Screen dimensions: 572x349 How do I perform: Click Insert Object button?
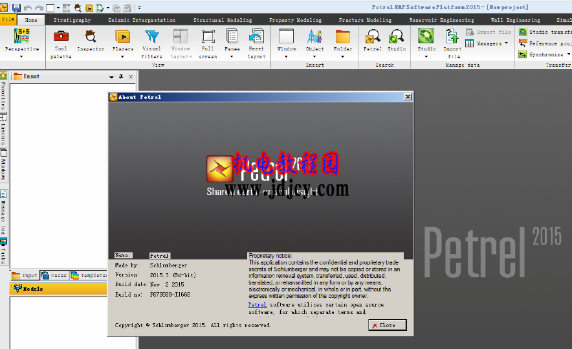click(314, 41)
